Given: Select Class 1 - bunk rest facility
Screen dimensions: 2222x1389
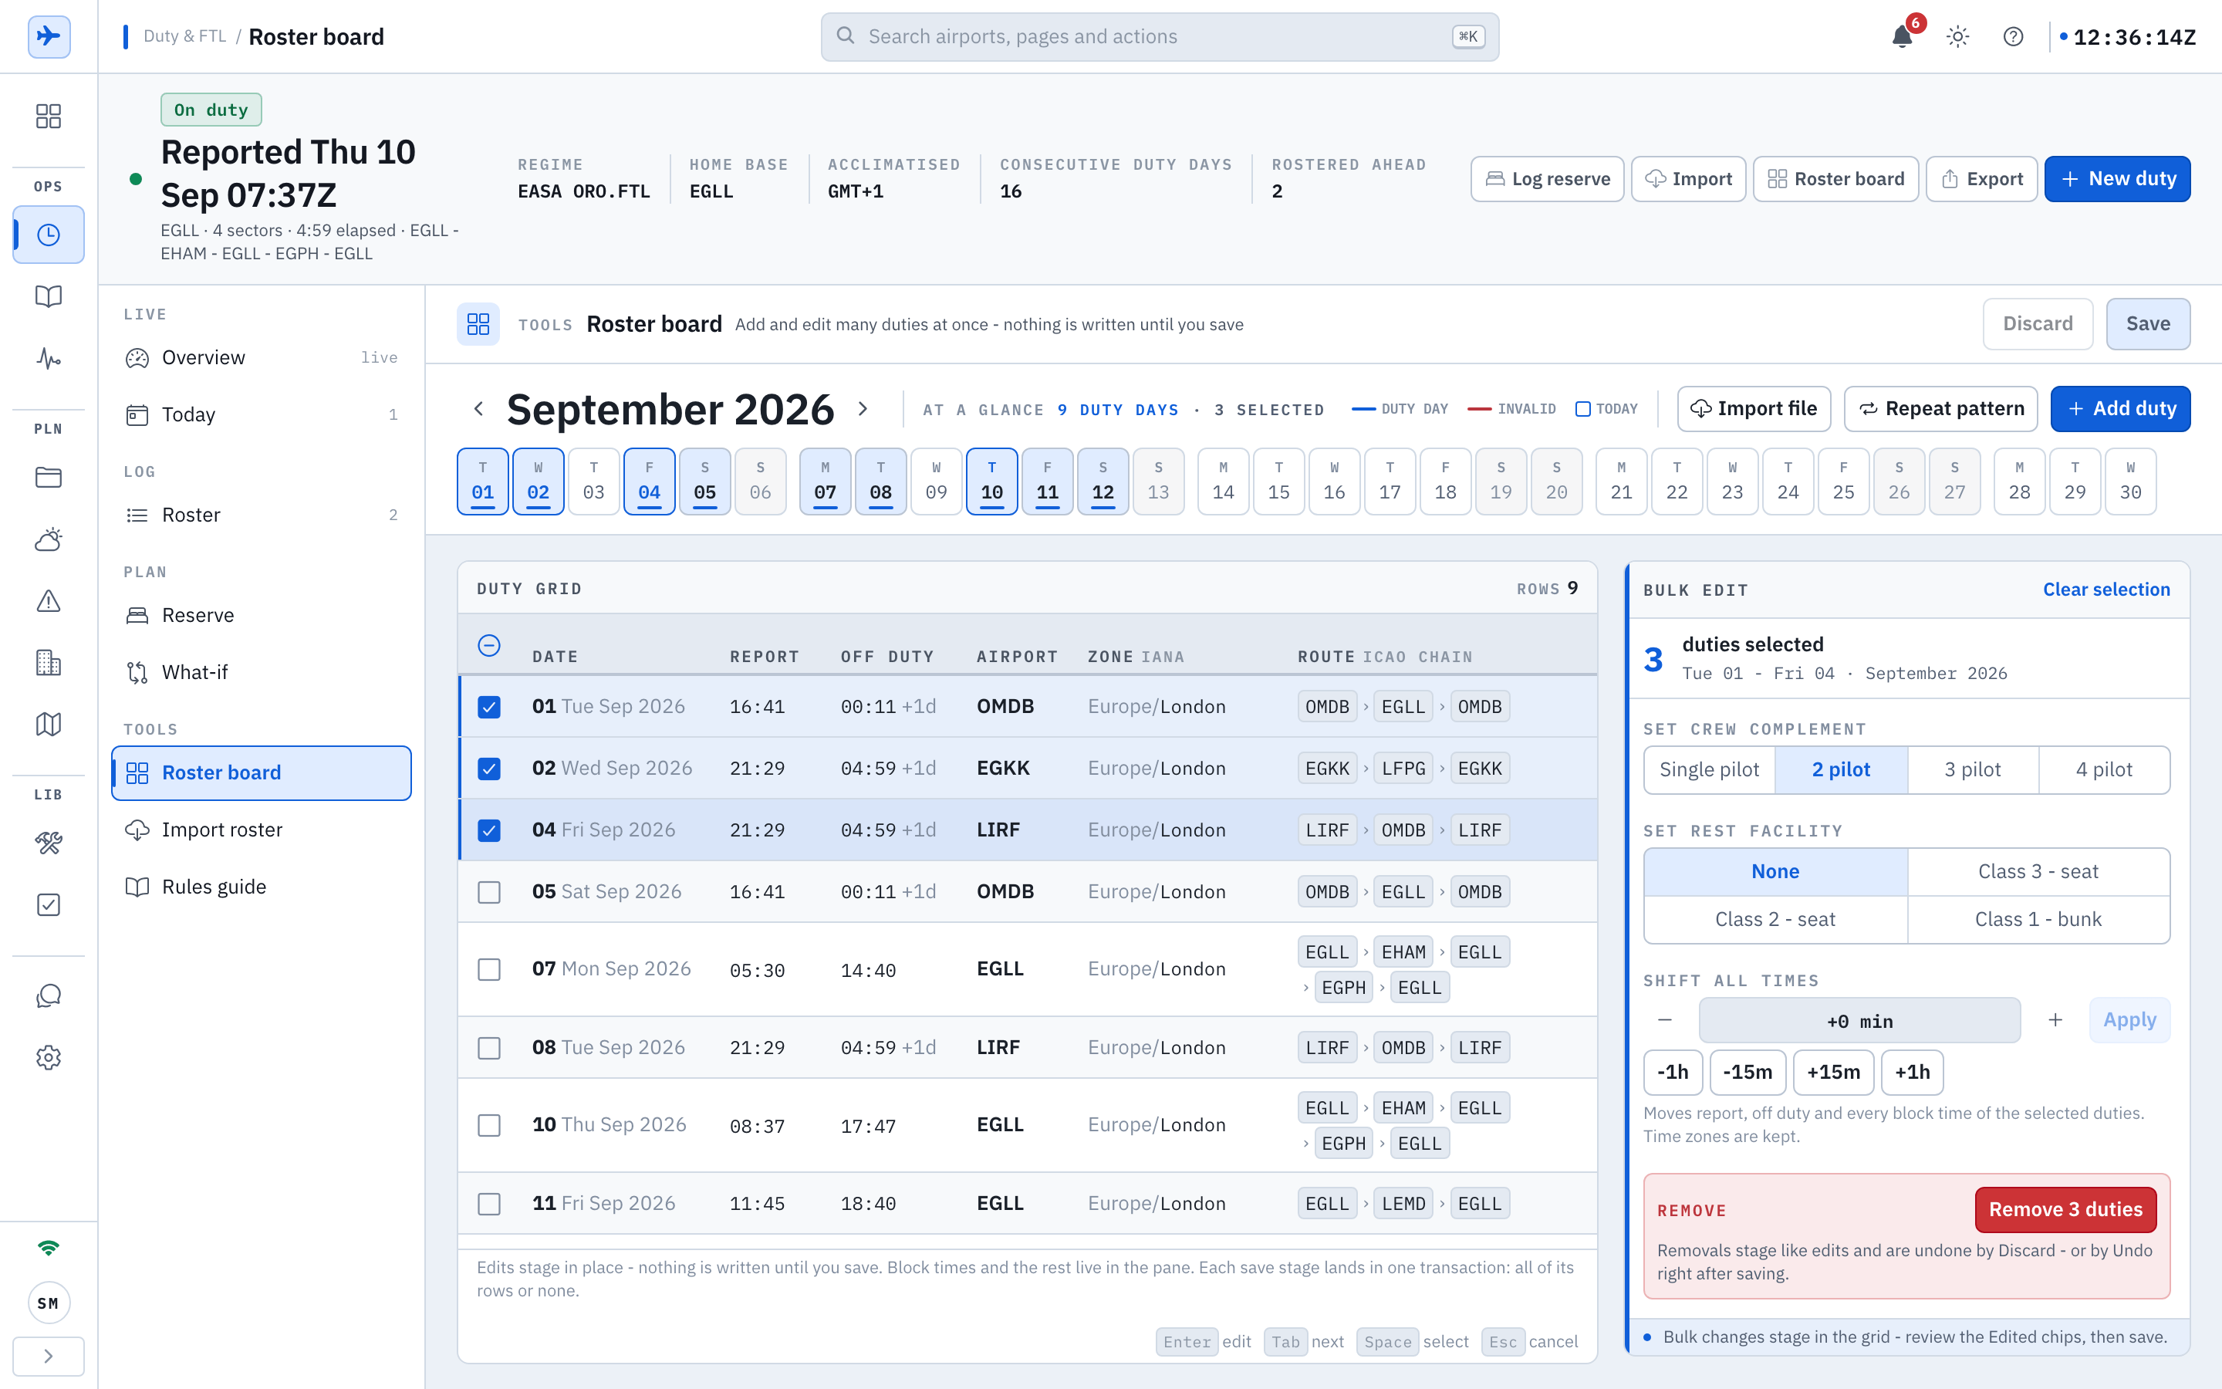Looking at the screenshot, I should 2038,920.
